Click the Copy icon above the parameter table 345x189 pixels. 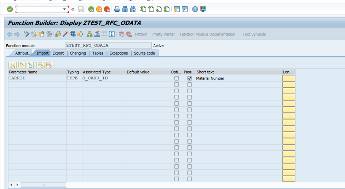click(21, 65)
